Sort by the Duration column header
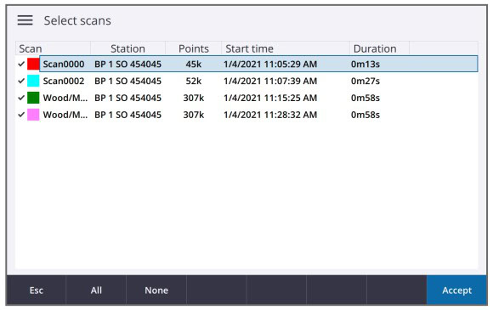This screenshot has width=493, height=310. click(379, 48)
